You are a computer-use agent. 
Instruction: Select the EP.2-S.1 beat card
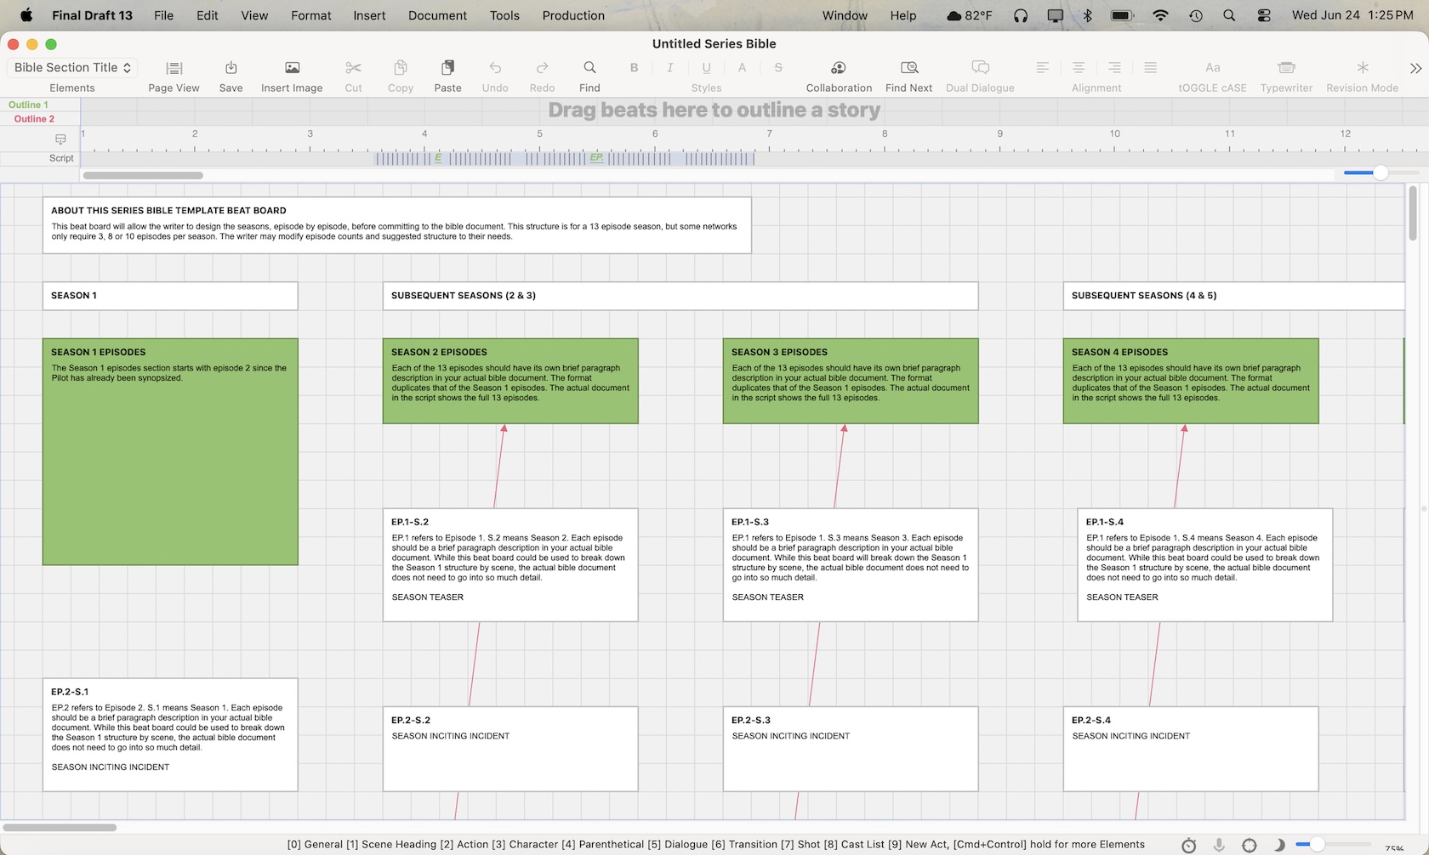[170, 735]
